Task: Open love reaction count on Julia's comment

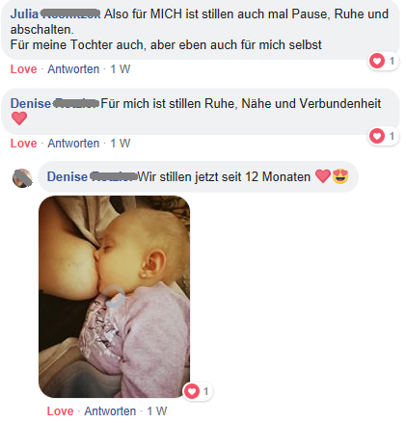Action: (383, 61)
